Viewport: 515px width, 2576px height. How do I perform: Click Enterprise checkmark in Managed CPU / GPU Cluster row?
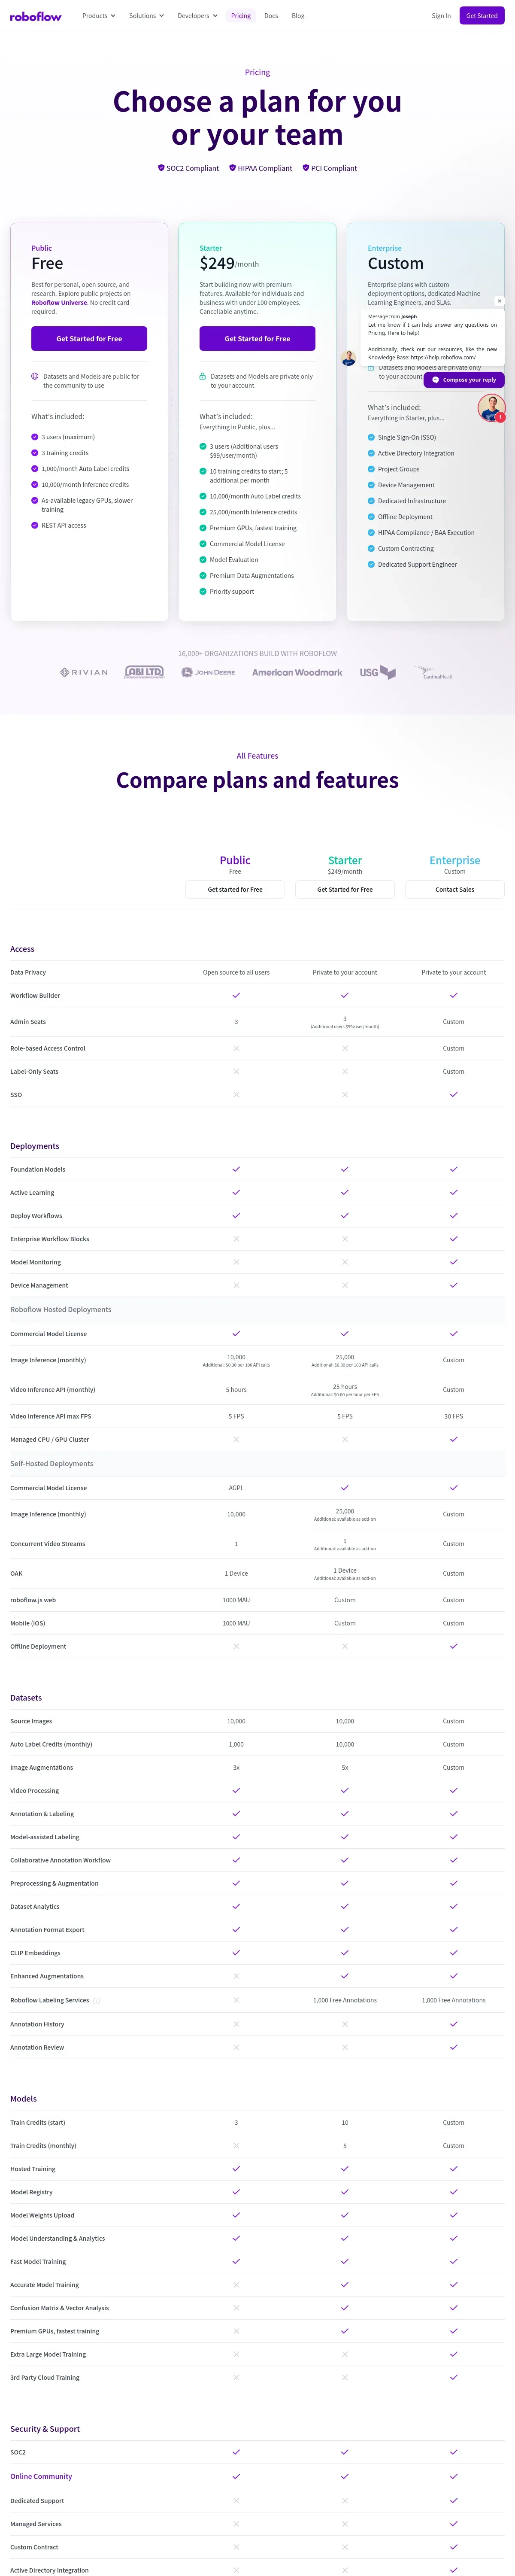pyautogui.click(x=454, y=1439)
